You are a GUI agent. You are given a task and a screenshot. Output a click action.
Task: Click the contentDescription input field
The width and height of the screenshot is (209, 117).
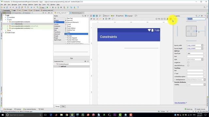[x=195, y=77]
